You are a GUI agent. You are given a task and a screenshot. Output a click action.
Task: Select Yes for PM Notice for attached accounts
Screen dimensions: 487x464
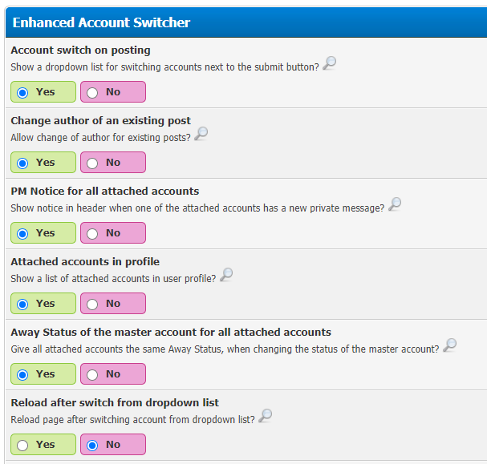pyautogui.click(x=43, y=232)
